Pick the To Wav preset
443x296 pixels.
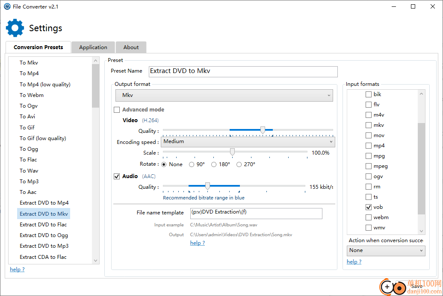(x=29, y=171)
